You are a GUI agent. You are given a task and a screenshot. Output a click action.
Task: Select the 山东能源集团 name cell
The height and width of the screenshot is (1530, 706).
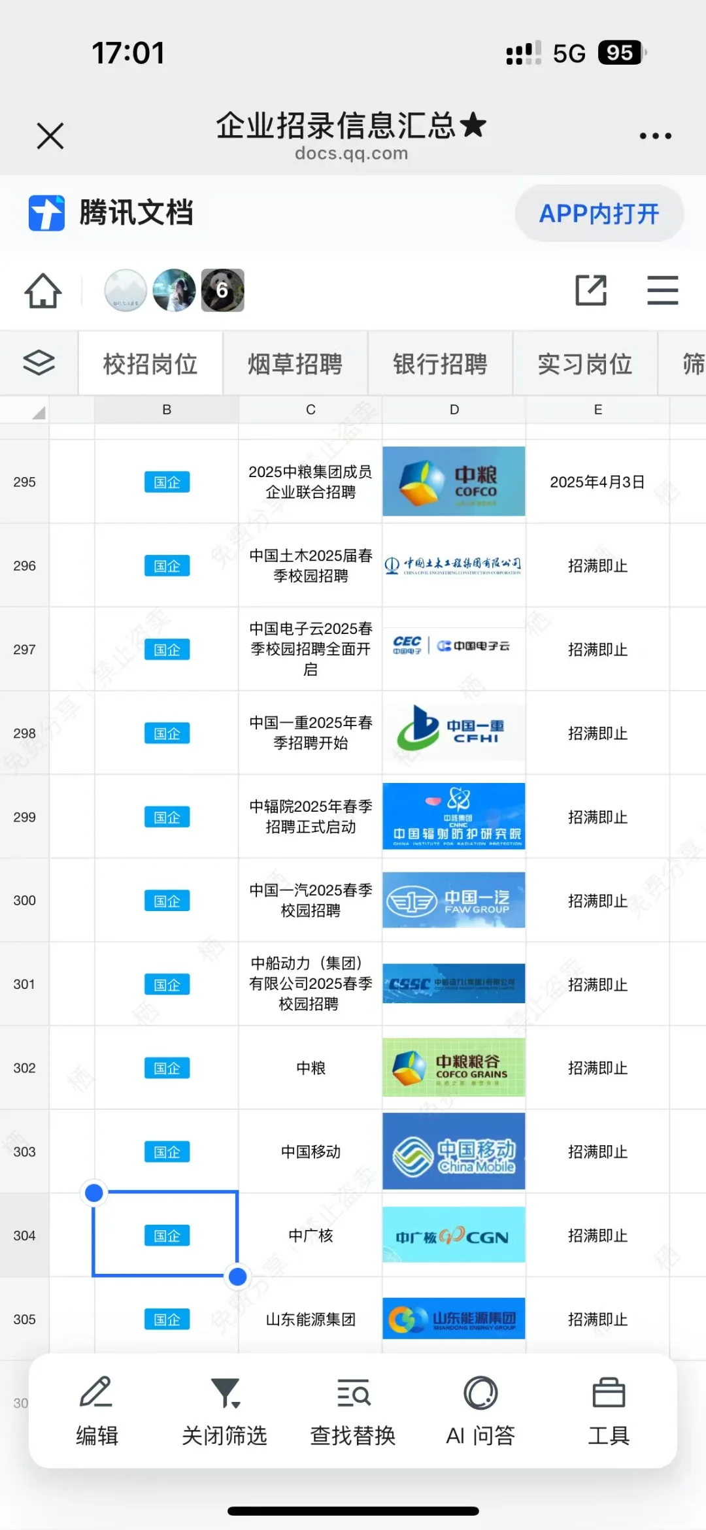[x=311, y=1319]
